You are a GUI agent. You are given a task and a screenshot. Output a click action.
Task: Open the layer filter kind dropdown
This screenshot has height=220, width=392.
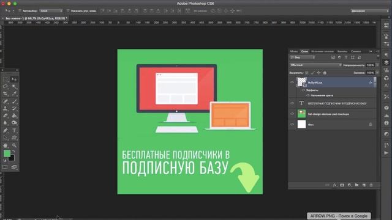click(302, 57)
